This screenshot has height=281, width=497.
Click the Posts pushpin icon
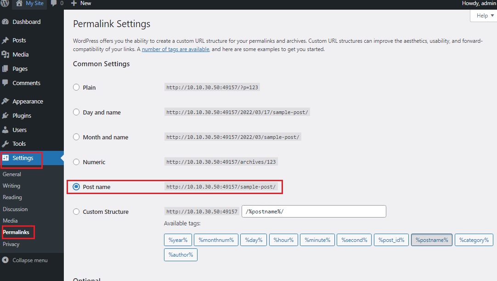coord(6,40)
